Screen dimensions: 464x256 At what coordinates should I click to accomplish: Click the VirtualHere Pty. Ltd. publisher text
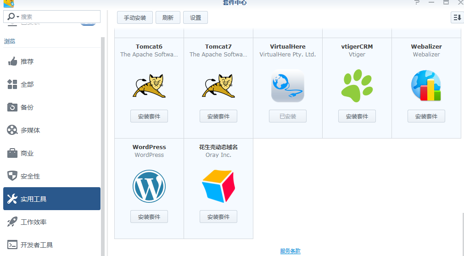click(x=288, y=55)
